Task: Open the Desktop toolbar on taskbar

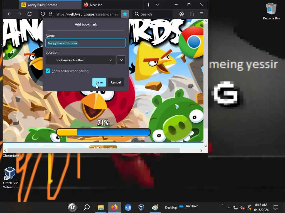Action: click(x=171, y=207)
